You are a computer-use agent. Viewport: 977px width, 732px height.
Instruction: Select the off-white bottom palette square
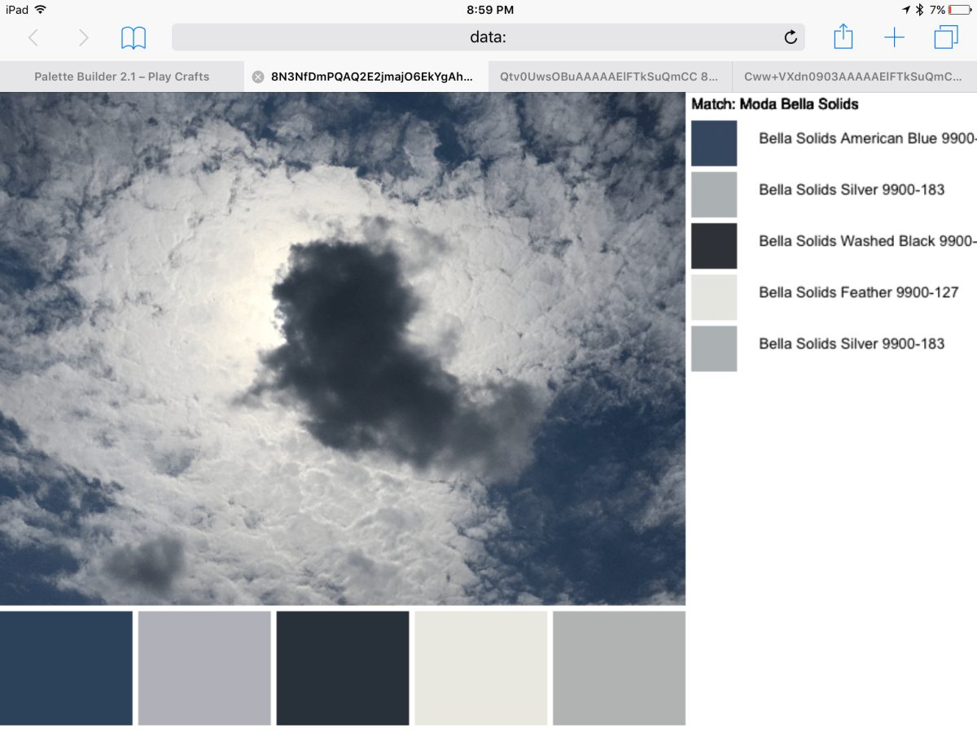(x=481, y=668)
